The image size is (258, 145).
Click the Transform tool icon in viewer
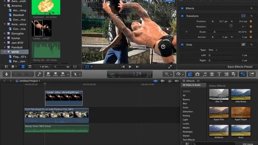tap(87, 66)
